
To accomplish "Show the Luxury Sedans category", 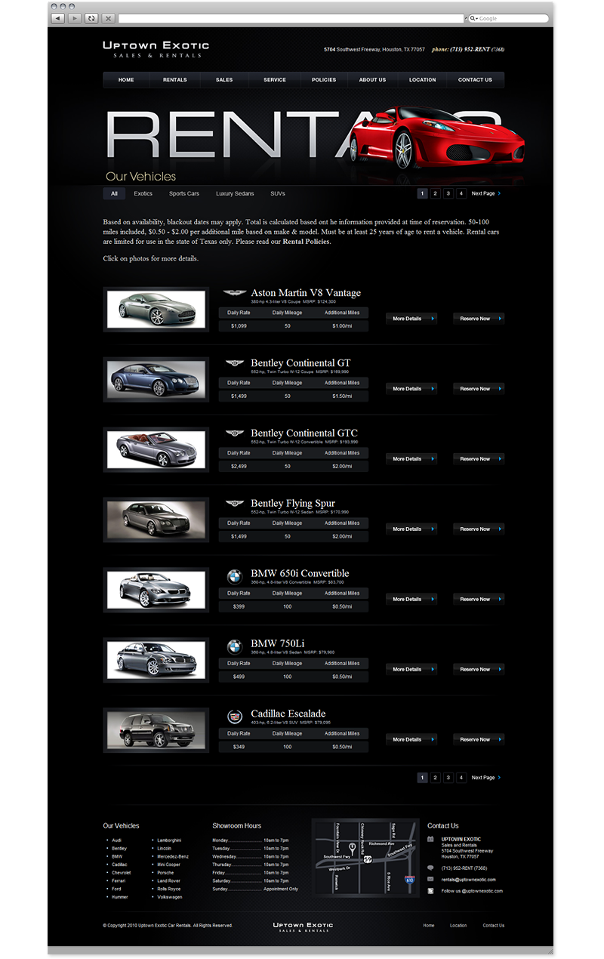I will point(235,194).
